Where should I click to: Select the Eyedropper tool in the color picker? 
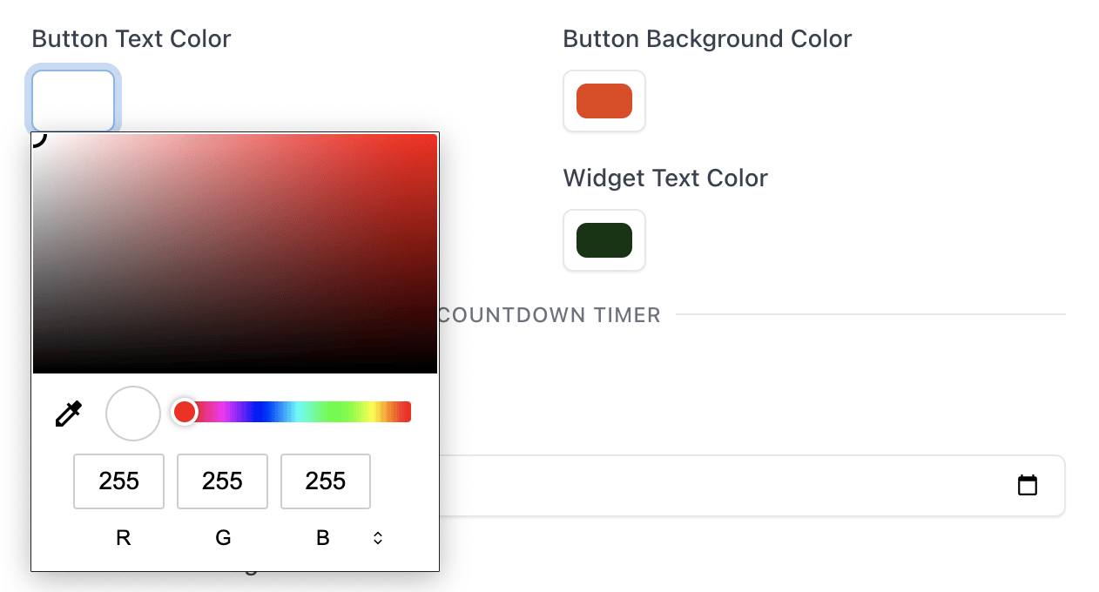click(x=68, y=414)
